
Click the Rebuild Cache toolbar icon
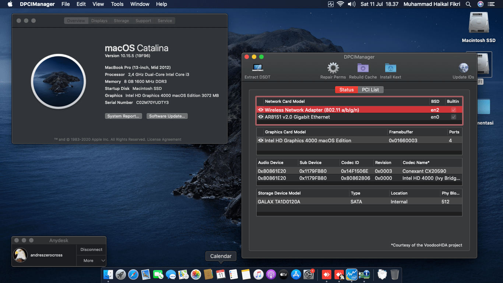coord(363,68)
